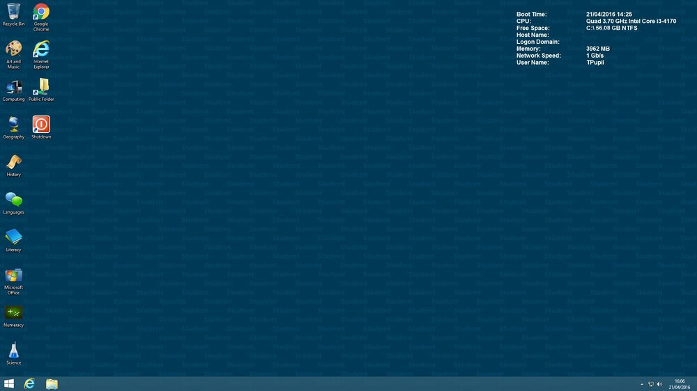Click the Free Space value 56.08 GB NTFS
This screenshot has width=697, height=391.
[611, 28]
